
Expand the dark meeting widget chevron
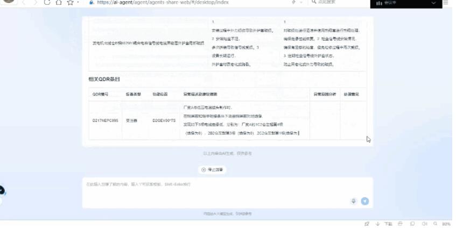pyautogui.click(x=434, y=3)
